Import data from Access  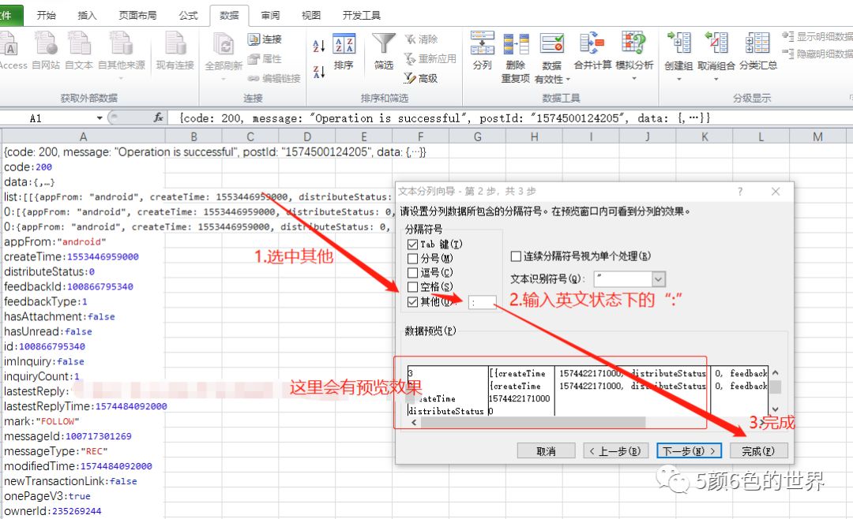tap(12, 52)
